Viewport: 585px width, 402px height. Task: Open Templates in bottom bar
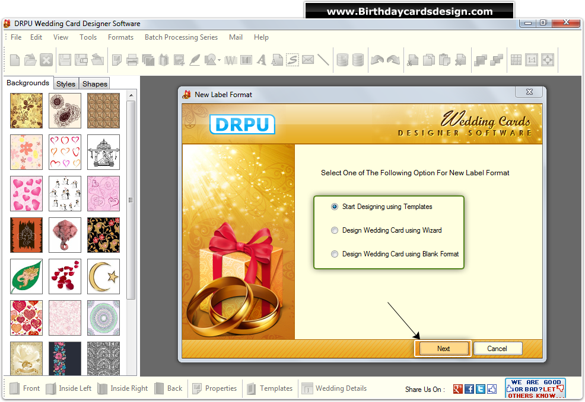tap(270, 388)
